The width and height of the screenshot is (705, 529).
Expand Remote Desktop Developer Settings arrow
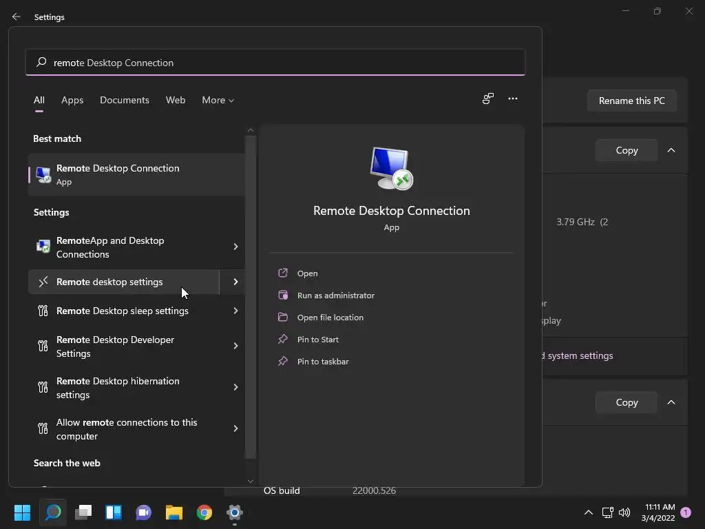[x=235, y=346]
